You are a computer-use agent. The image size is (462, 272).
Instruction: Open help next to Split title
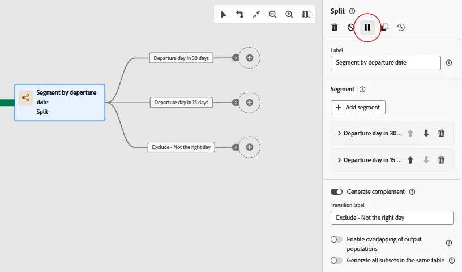(352, 11)
